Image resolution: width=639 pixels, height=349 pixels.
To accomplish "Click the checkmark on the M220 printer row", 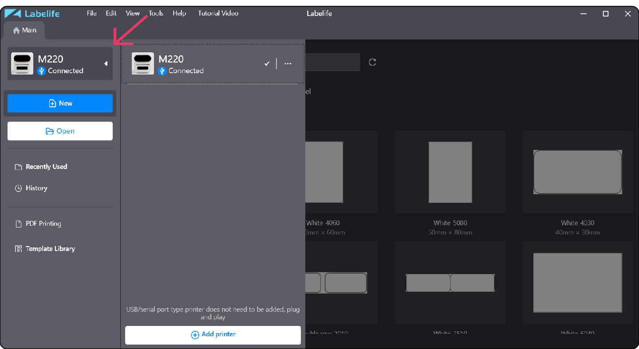I will (267, 63).
